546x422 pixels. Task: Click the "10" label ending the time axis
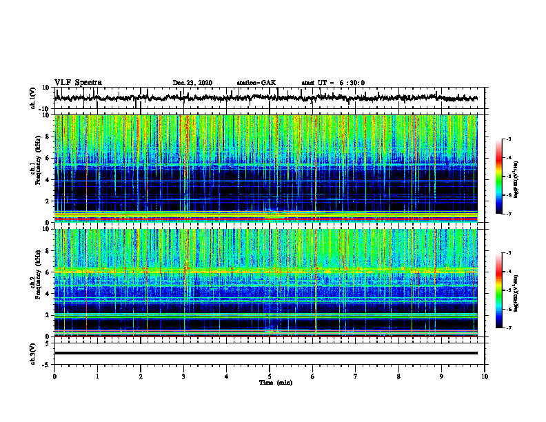485,376
